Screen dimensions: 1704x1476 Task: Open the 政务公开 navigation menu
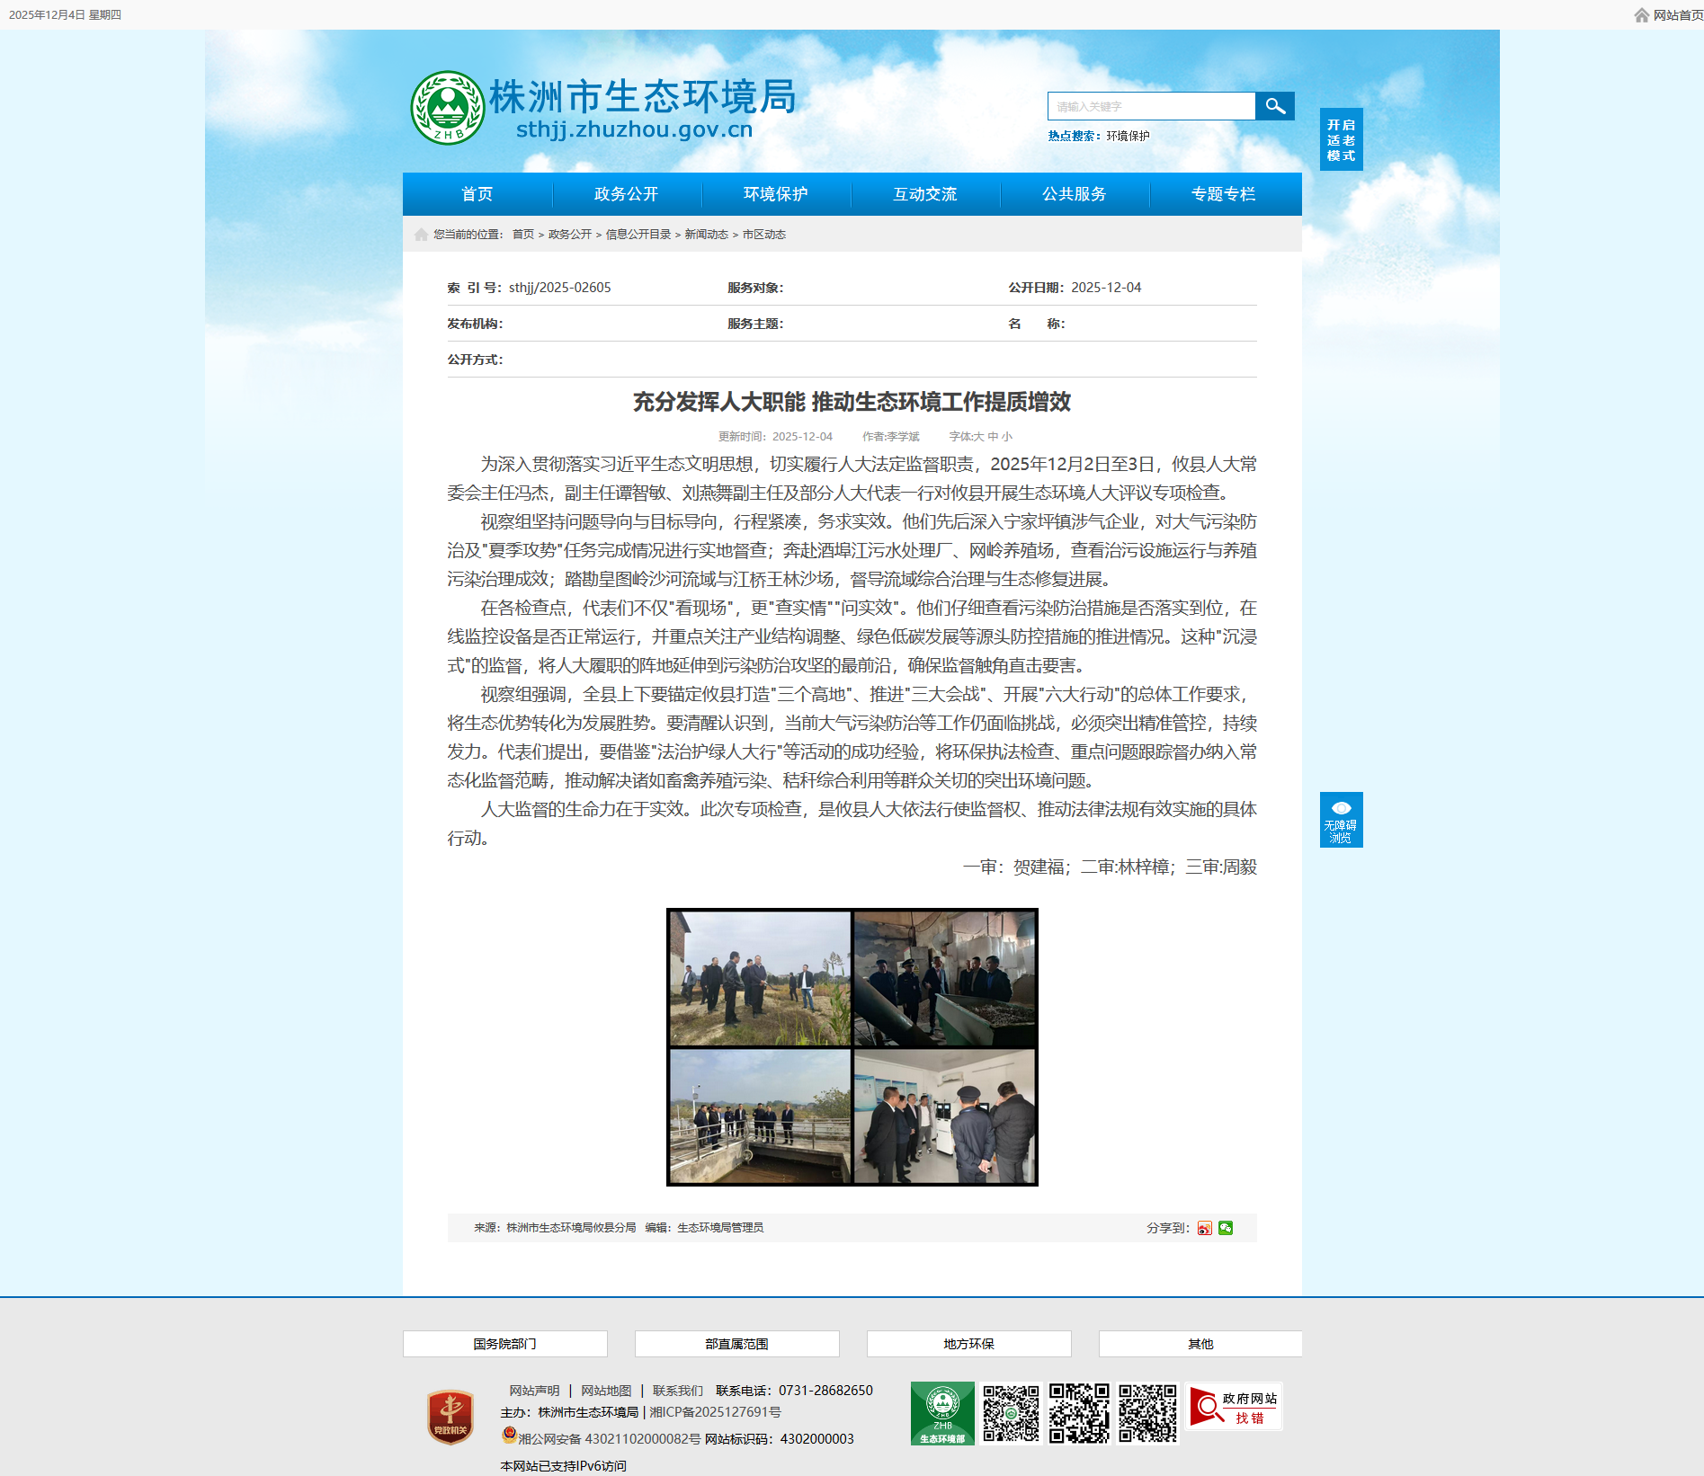626,194
